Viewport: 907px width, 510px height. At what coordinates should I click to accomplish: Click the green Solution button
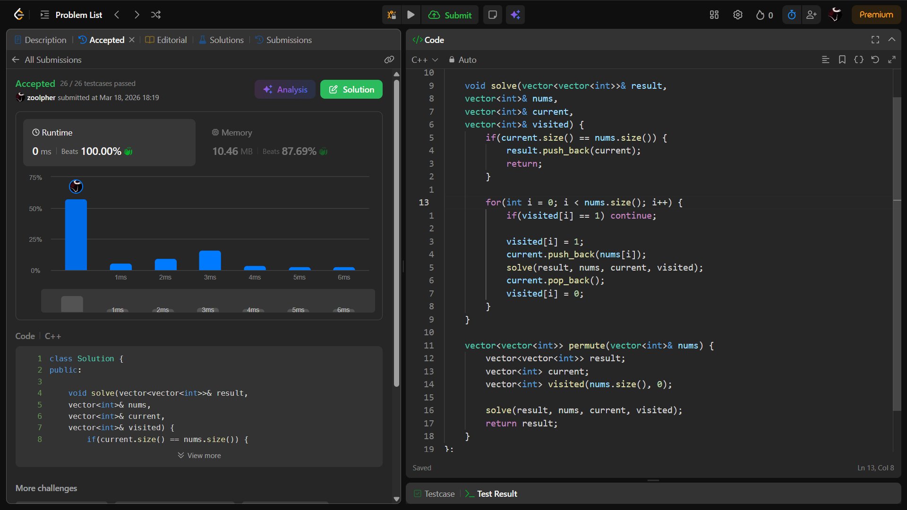pos(351,89)
